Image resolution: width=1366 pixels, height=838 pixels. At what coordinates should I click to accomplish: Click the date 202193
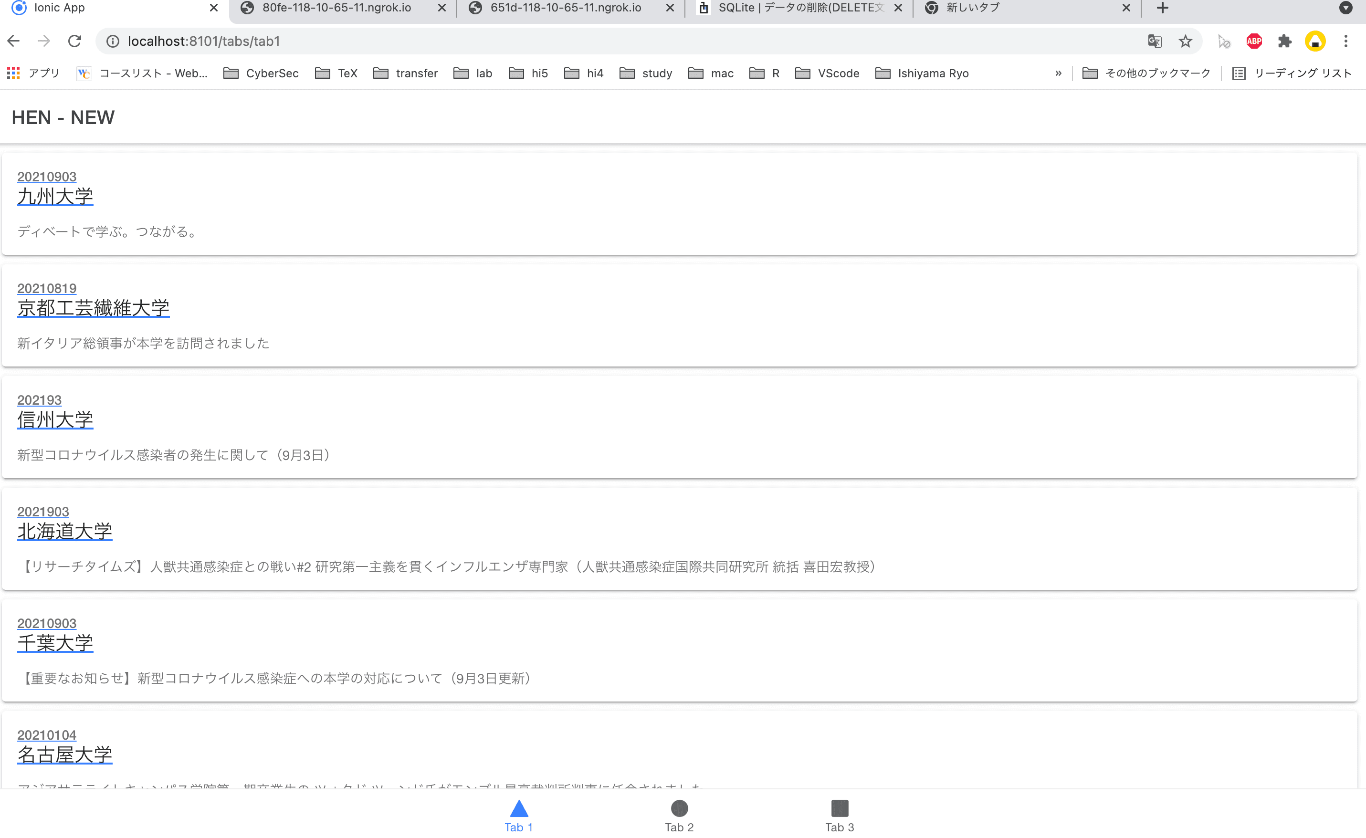click(39, 400)
